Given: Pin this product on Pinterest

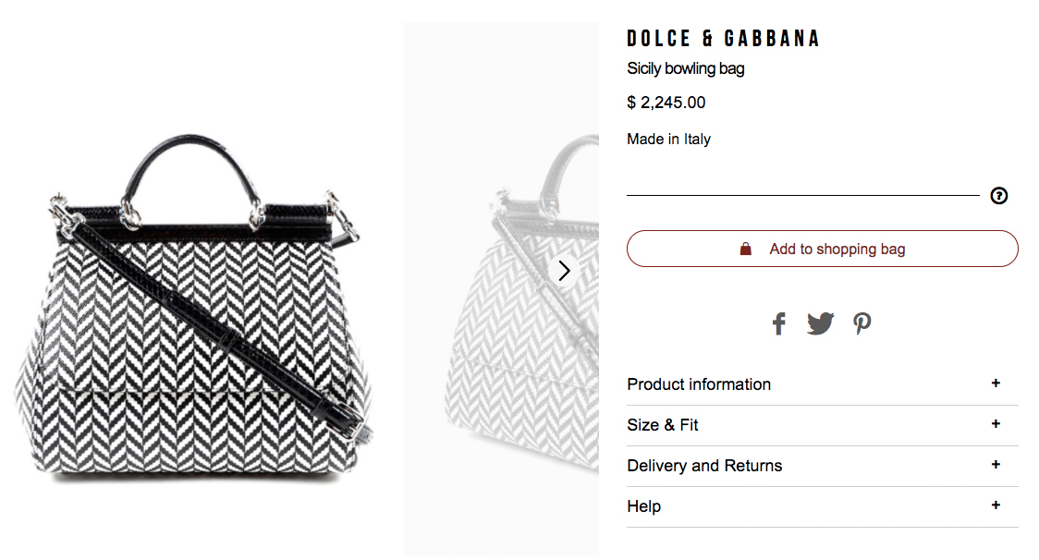Looking at the screenshot, I should tap(862, 323).
